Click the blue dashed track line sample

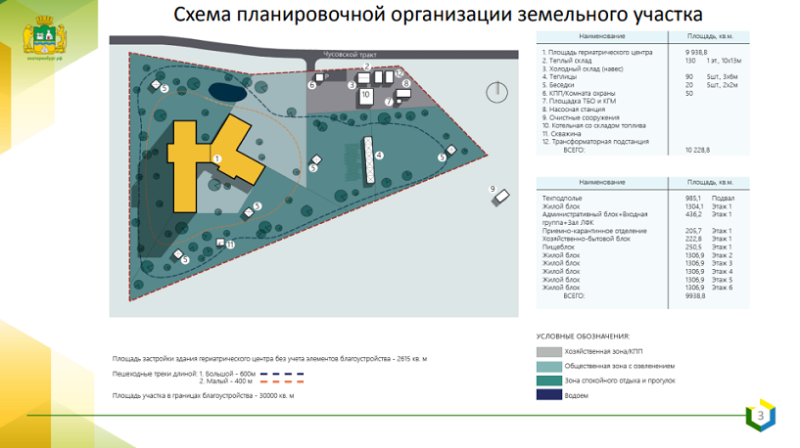click(282, 374)
